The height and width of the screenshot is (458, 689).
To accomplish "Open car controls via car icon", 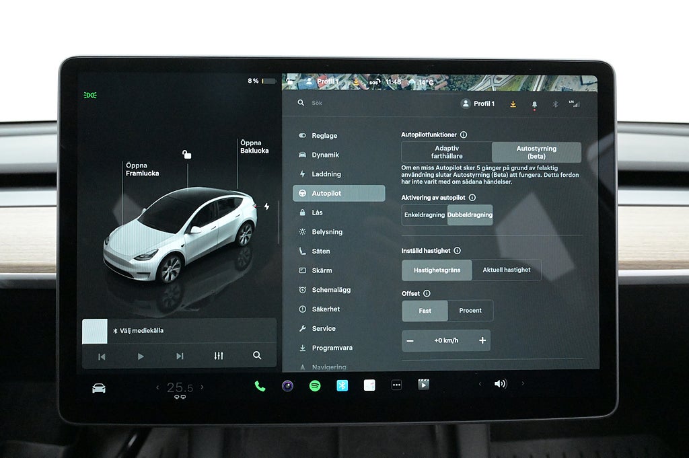I will [99, 388].
